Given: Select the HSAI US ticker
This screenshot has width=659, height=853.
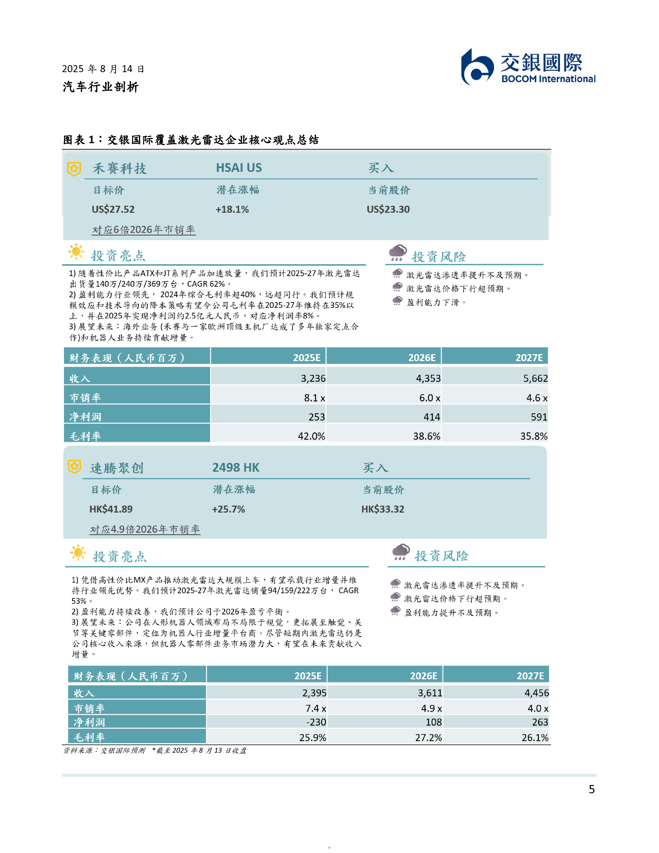Looking at the screenshot, I should click(239, 168).
